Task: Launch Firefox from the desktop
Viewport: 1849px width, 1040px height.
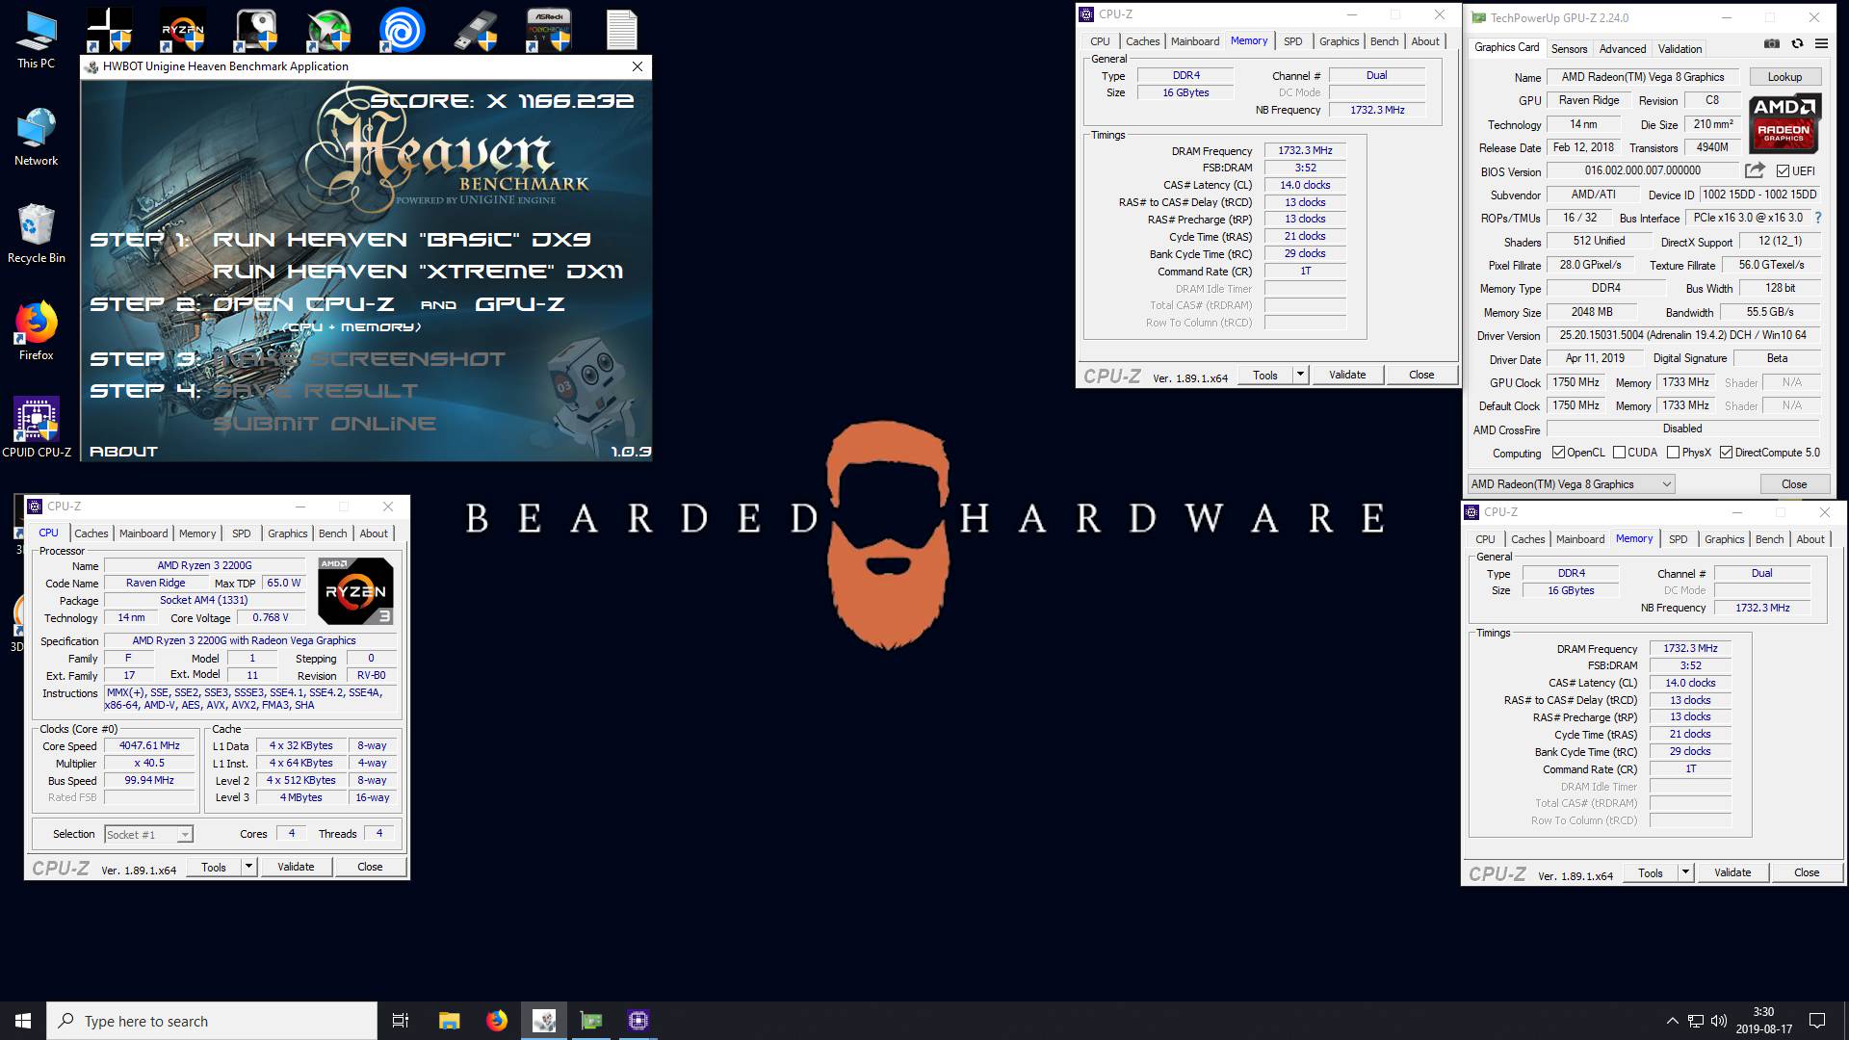Action: 37,332
